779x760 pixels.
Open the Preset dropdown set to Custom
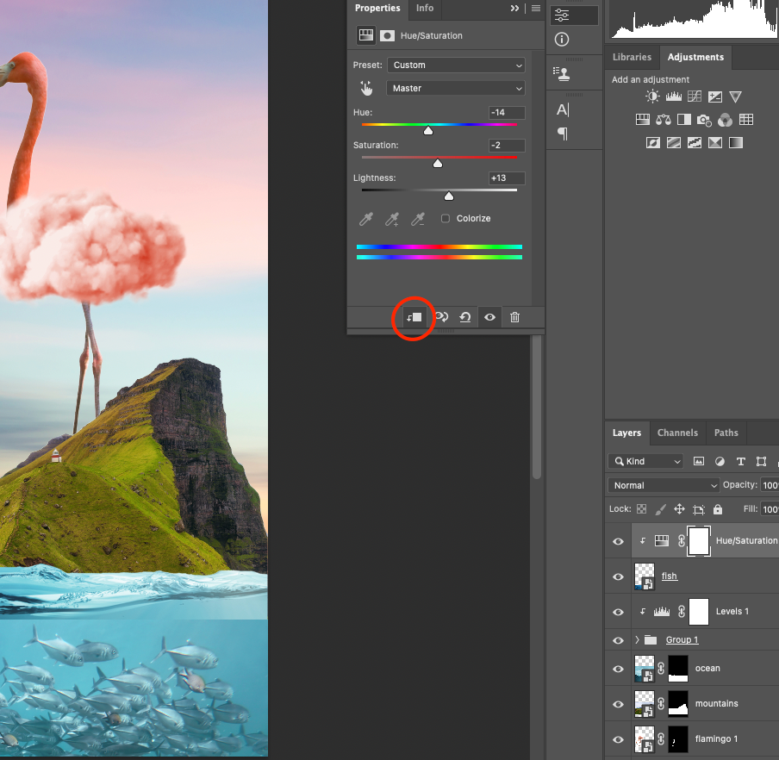coord(456,65)
